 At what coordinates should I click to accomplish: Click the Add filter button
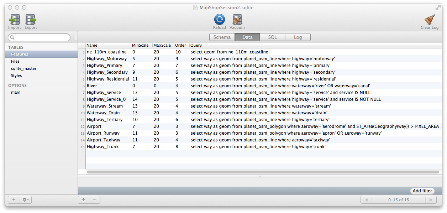point(422,191)
